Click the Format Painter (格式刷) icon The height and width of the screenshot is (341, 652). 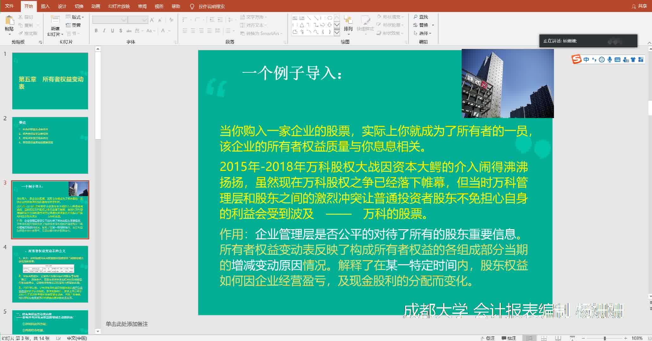(x=21, y=33)
